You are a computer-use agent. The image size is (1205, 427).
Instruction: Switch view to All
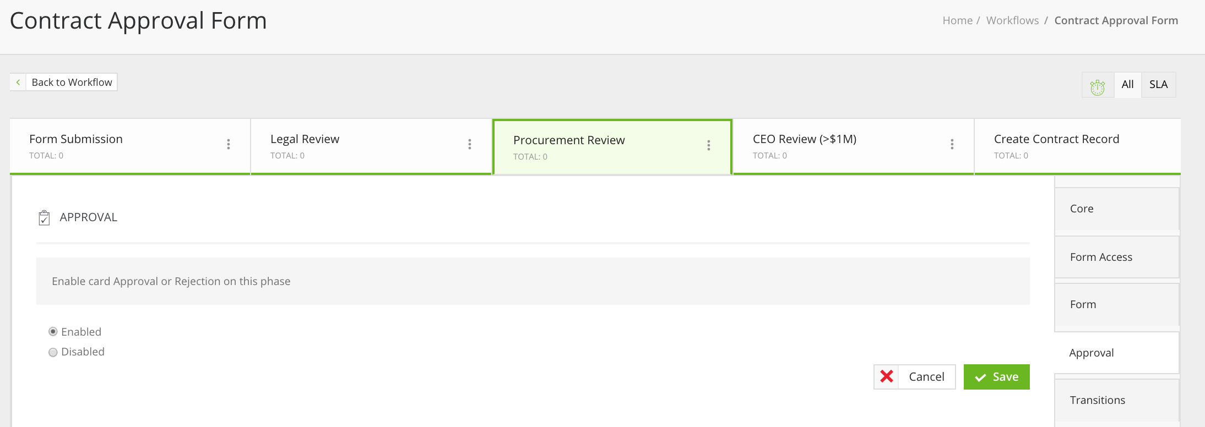click(x=1127, y=85)
